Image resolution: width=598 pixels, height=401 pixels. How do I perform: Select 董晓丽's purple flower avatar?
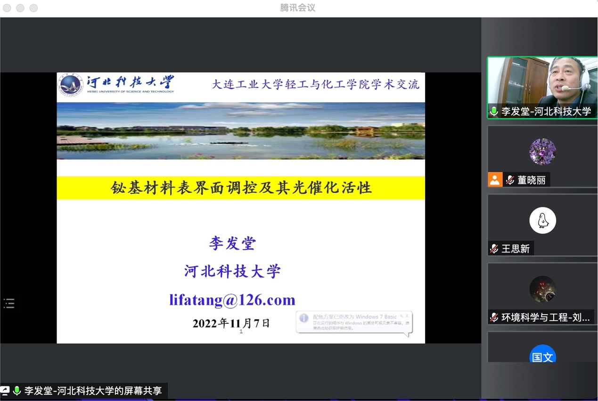point(542,152)
